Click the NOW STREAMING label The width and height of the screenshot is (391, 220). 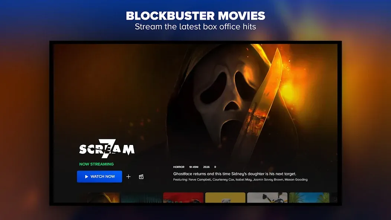pos(97,164)
